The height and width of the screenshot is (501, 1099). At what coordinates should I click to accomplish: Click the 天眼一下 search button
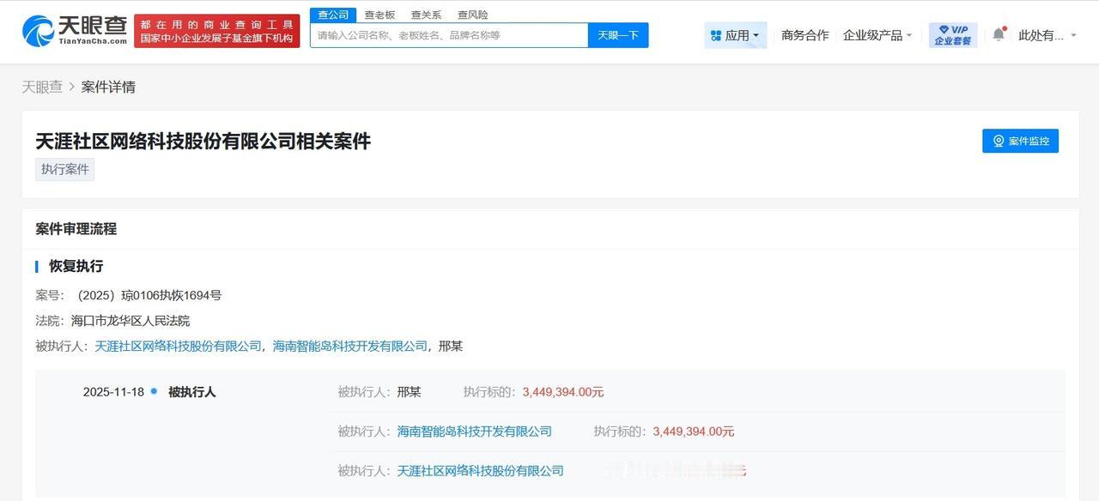tap(618, 35)
